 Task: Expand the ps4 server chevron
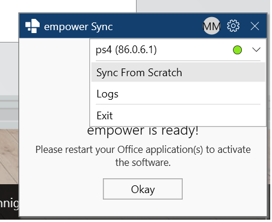point(256,50)
